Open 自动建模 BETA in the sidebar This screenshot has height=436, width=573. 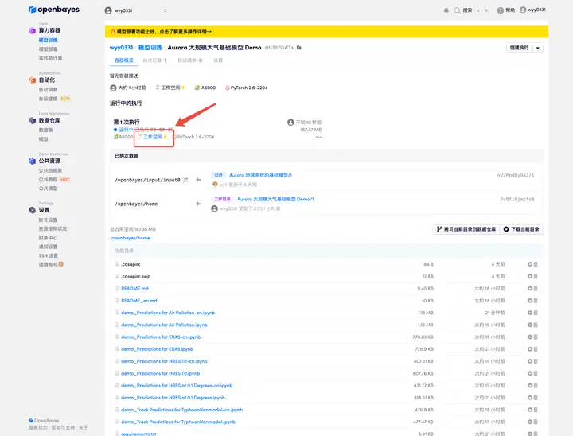54,99
